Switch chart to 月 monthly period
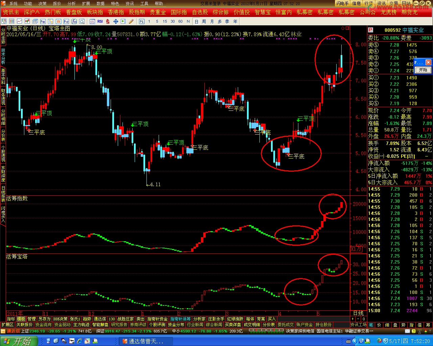This screenshot has width=433, height=346. pyautogui.click(x=212, y=21)
